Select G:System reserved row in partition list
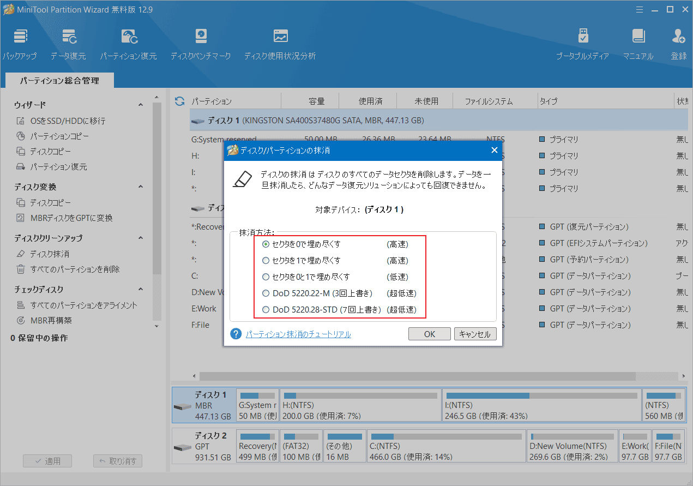Screen dimensions: 693x486 pyautogui.click(x=438, y=140)
